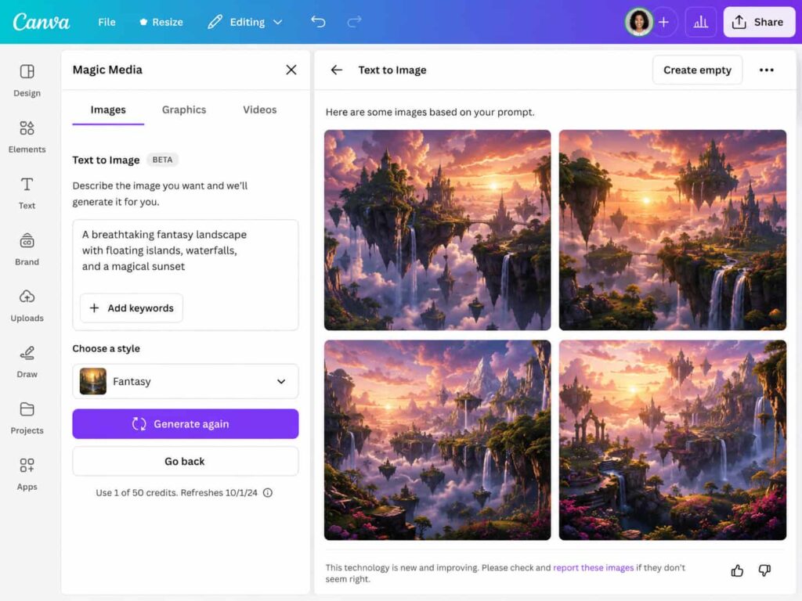Give thumbs up feedback
This screenshot has width=802, height=601.
pos(737,570)
